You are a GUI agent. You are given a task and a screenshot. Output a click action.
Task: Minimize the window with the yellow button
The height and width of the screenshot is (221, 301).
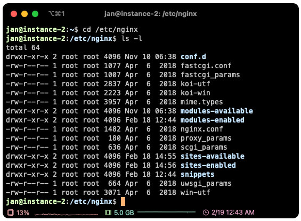click(25, 14)
